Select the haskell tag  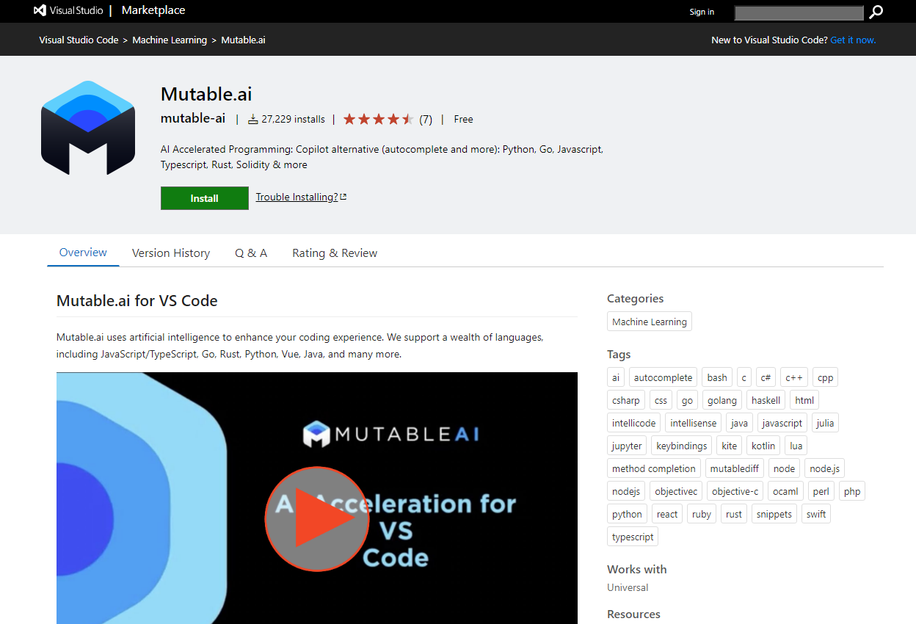(766, 400)
